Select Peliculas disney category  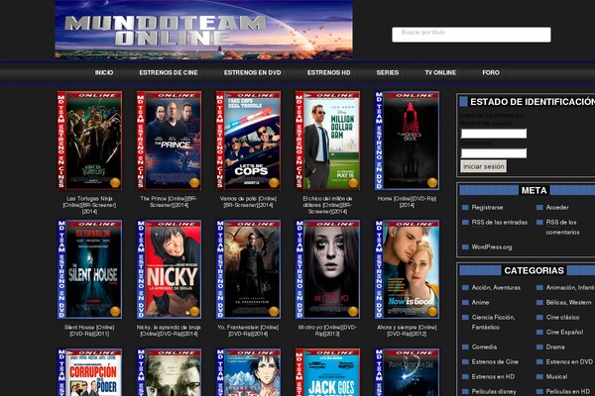tap(494, 391)
